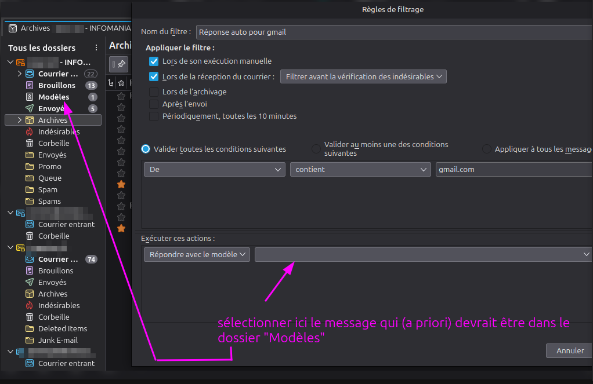Open the Modèles folder
This screenshot has height=384, width=593.
tap(53, 97)
